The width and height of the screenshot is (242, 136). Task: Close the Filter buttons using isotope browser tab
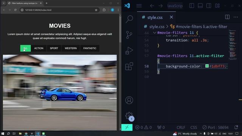coord(41,3)
